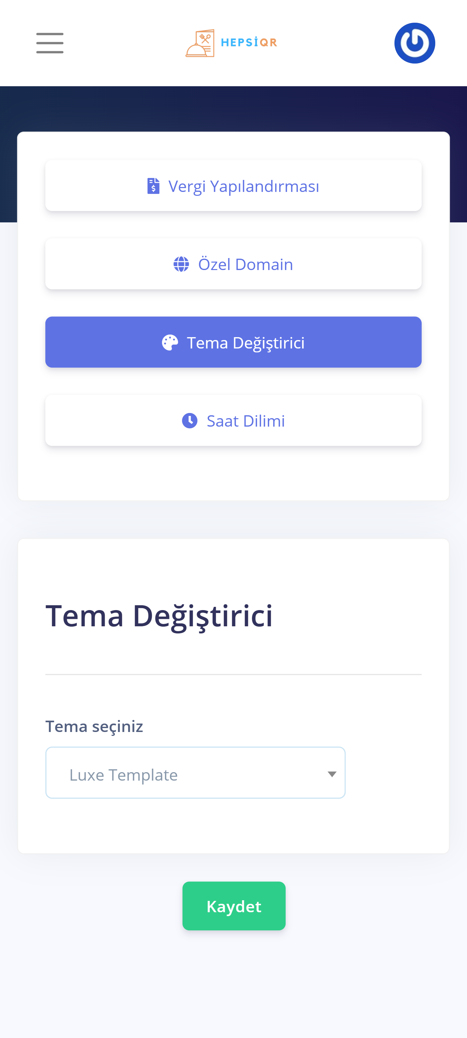
Task: Click the globe icon beside Özel Domain
Action: tap(181, 264)
